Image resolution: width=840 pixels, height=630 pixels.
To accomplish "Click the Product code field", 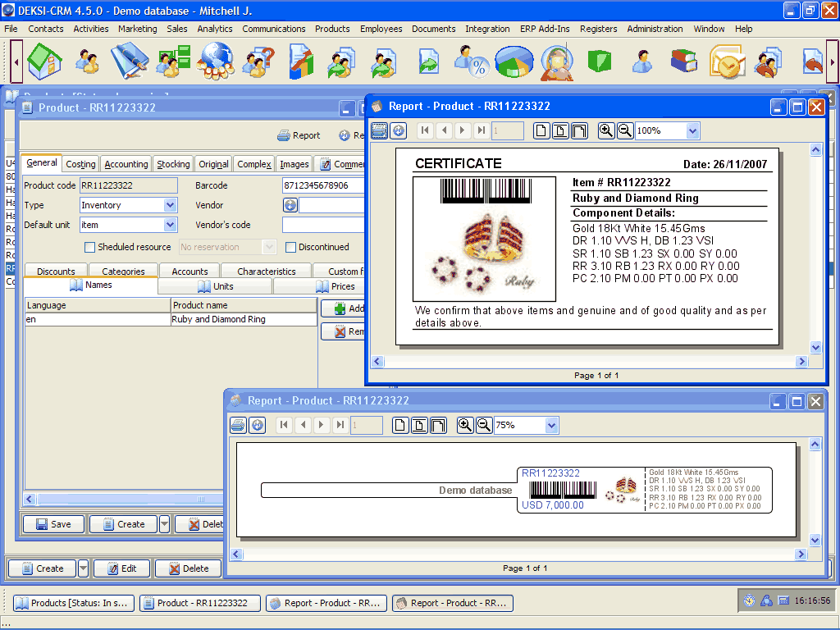I will (129, 185).
